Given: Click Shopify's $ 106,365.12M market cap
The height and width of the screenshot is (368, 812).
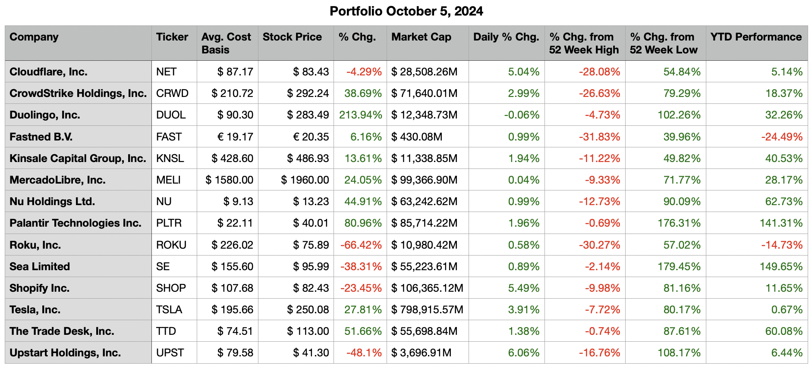Looking at the screenshot, I should pyautogui.click(x=427, y=288).
